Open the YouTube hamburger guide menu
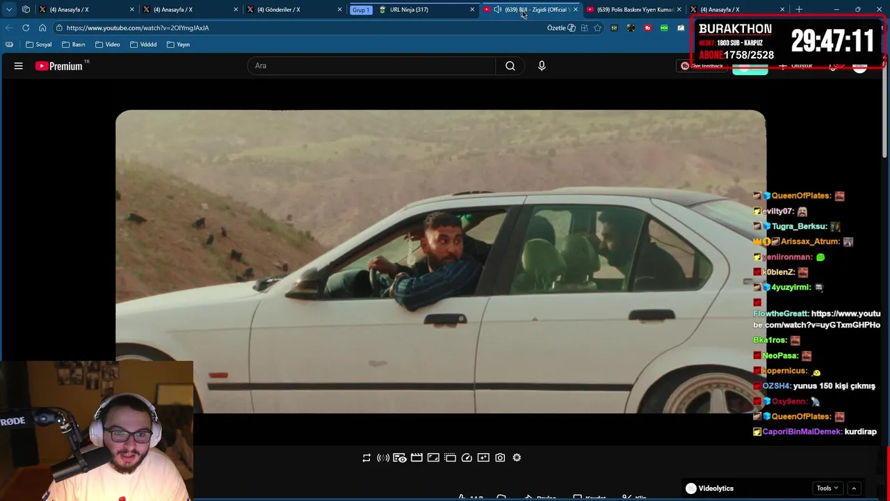This screenshot has width=890, height=501. [x=19, y=66]
